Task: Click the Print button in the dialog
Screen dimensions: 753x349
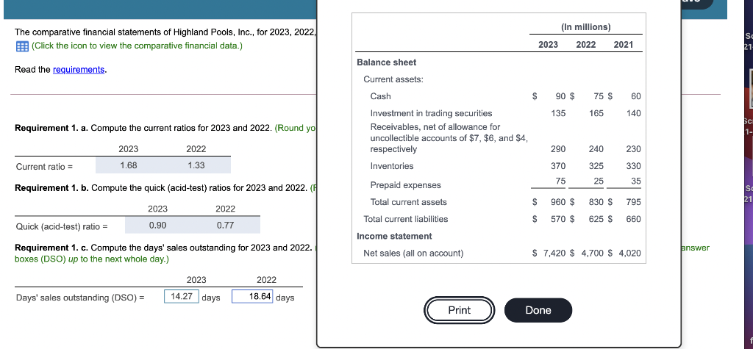Action: tap(459, 310)
